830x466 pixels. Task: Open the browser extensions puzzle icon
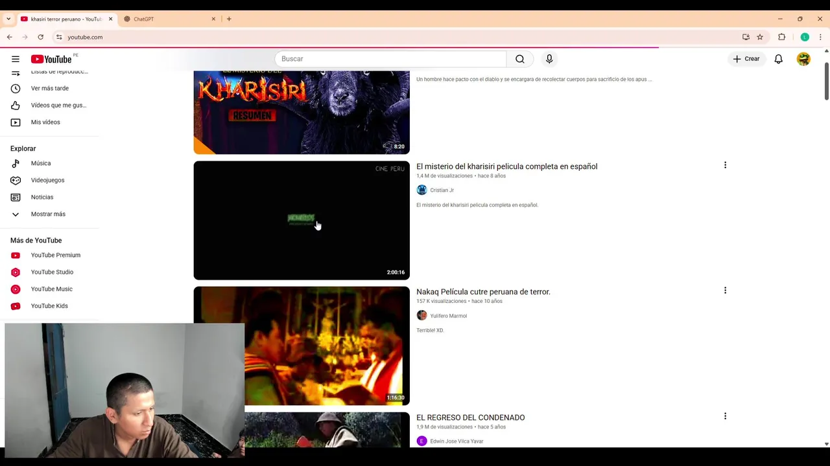coord(781,37)
